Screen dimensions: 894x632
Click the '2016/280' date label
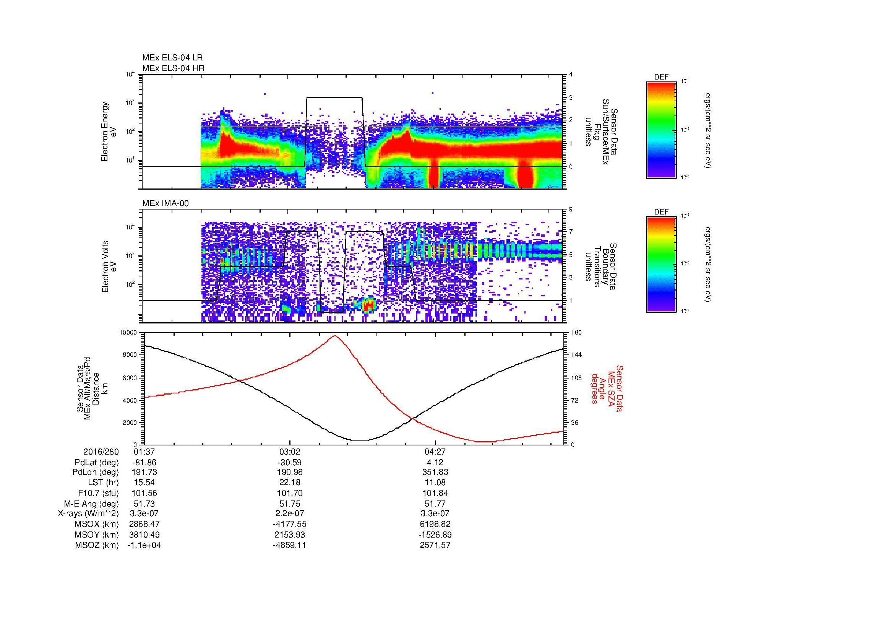(101, 452)
